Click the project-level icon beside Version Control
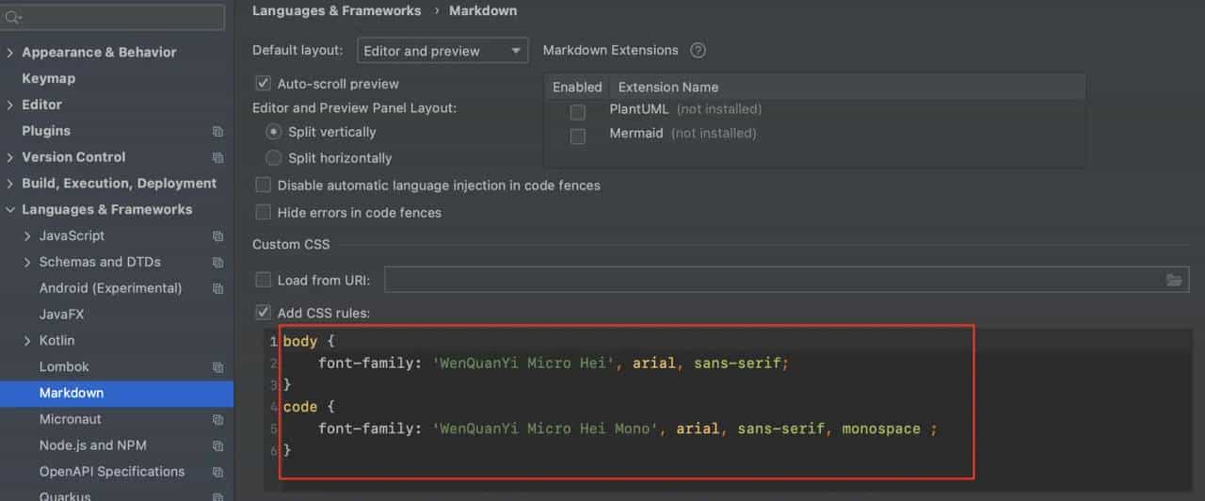Screen dimensions: 1205x501 (x=217, y=158)
